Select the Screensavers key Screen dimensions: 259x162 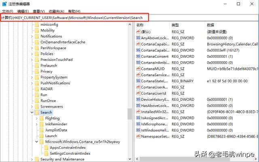click(x=52, y=106)
